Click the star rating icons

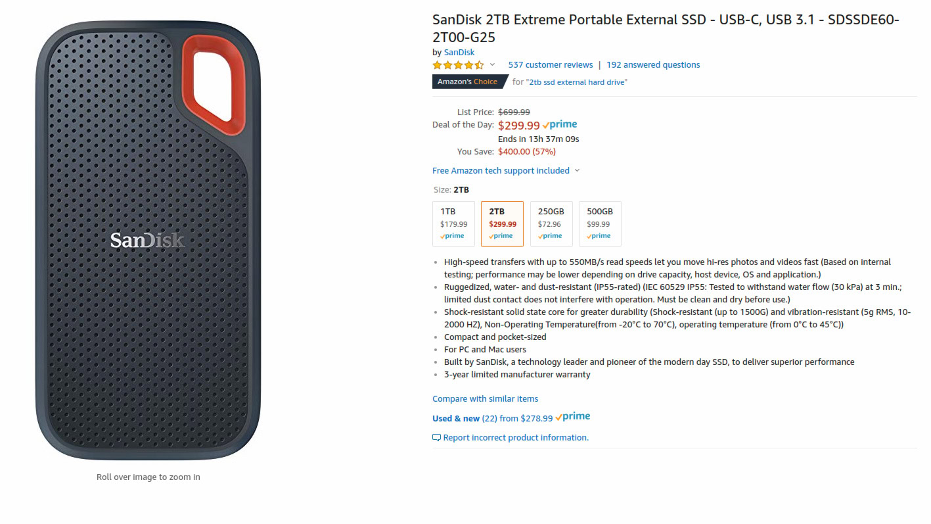[458, 65]
